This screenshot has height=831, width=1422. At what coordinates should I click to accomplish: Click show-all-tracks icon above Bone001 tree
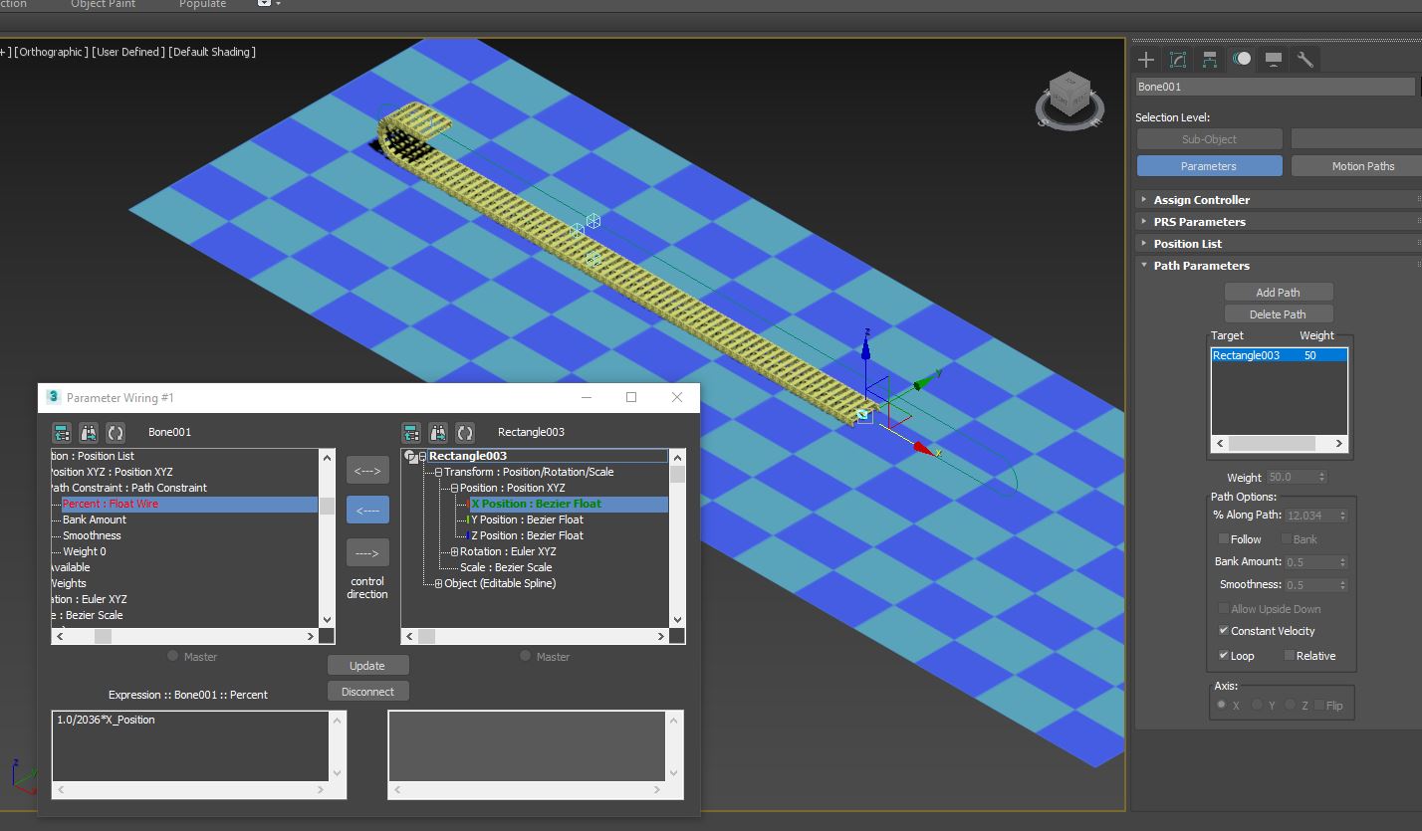62,433
